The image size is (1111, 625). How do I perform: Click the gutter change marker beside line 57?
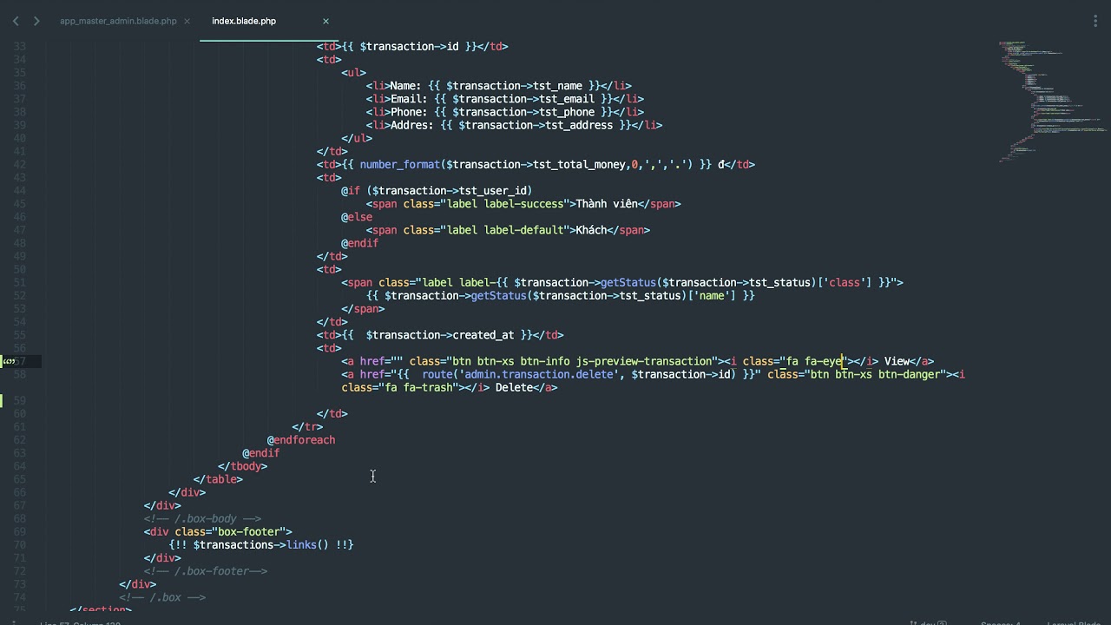coord(9,361)
